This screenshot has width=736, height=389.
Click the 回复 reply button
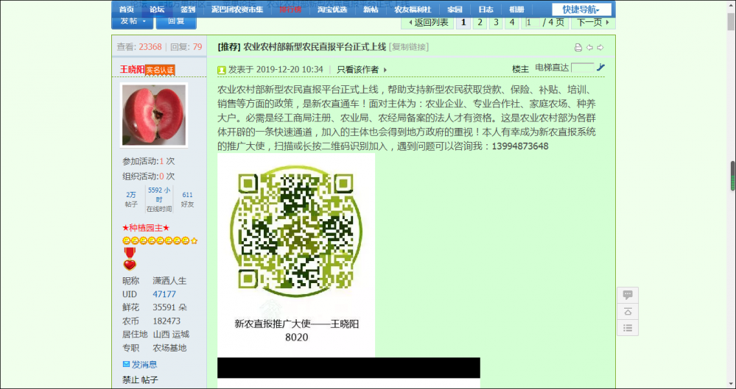[176, 21]
